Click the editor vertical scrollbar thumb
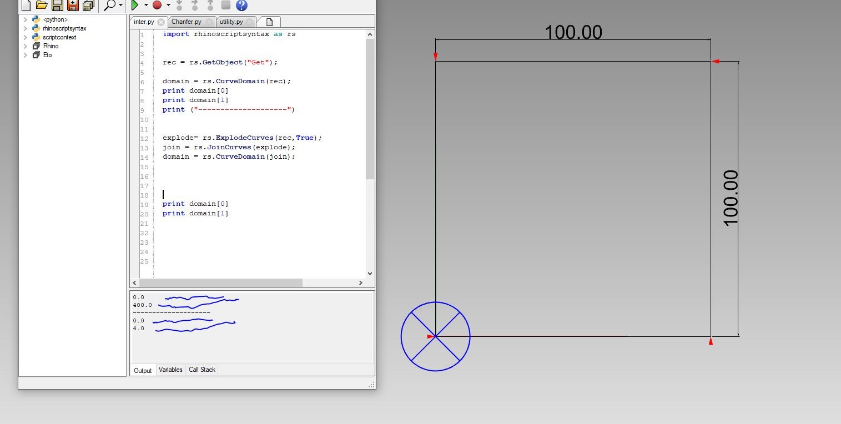 (x=370, y=109)
